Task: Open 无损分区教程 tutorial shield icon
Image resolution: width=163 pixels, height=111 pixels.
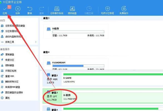Action: pos(107,11)
